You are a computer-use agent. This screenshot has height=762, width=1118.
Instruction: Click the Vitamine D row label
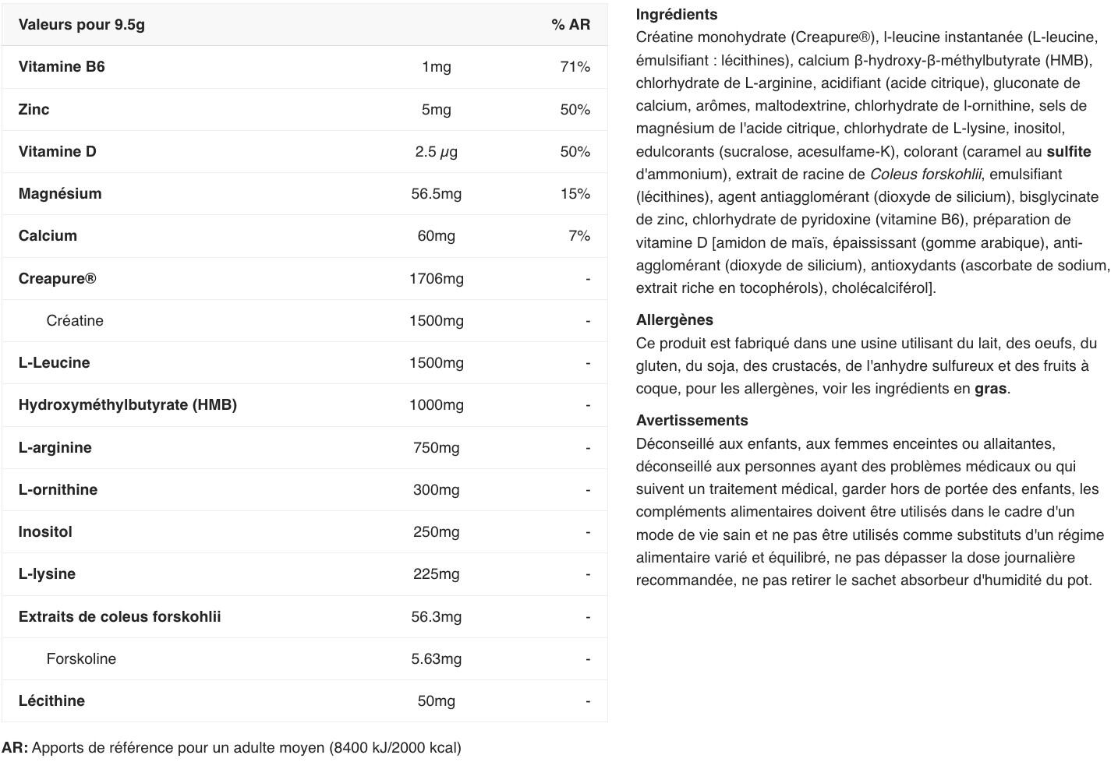point(58,152)
